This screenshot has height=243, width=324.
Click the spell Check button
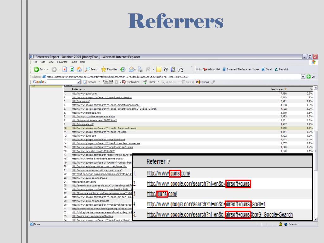(x=149, y=82)
